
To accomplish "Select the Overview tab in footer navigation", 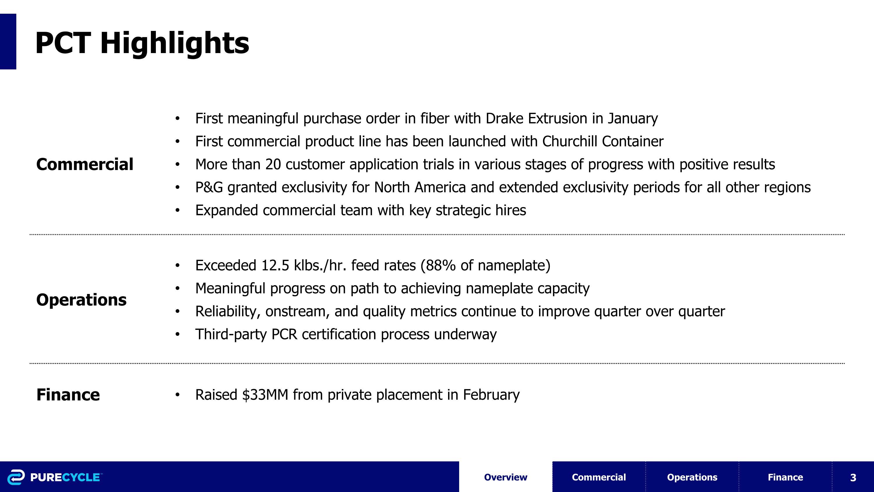I will [505, 477].
